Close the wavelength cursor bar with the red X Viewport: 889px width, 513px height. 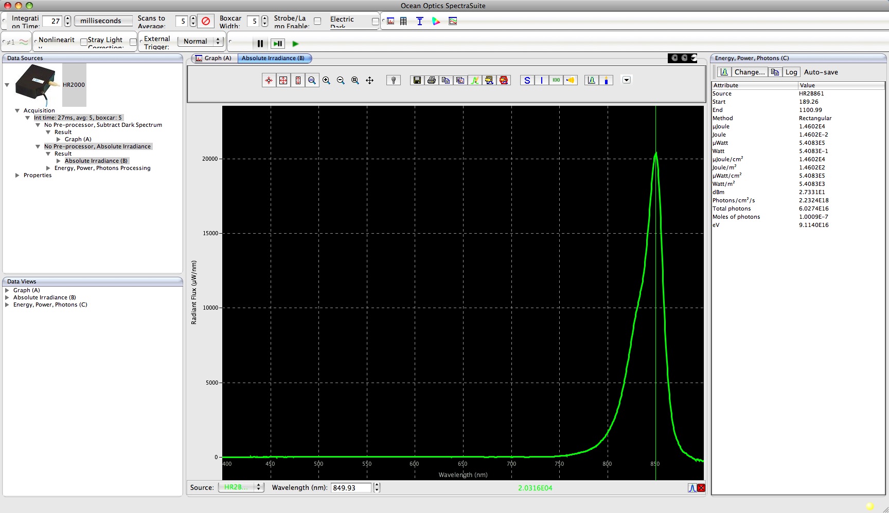(701, 488)
